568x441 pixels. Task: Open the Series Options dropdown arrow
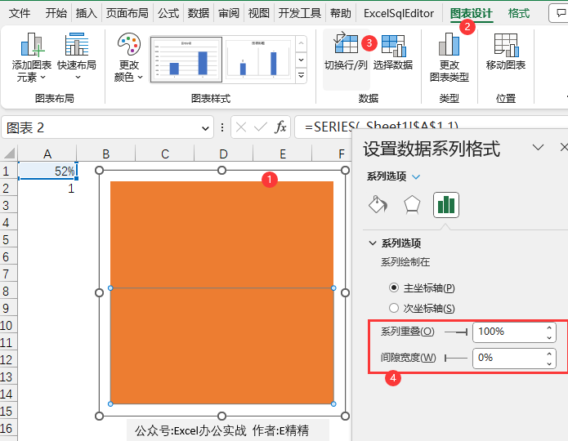417,176
